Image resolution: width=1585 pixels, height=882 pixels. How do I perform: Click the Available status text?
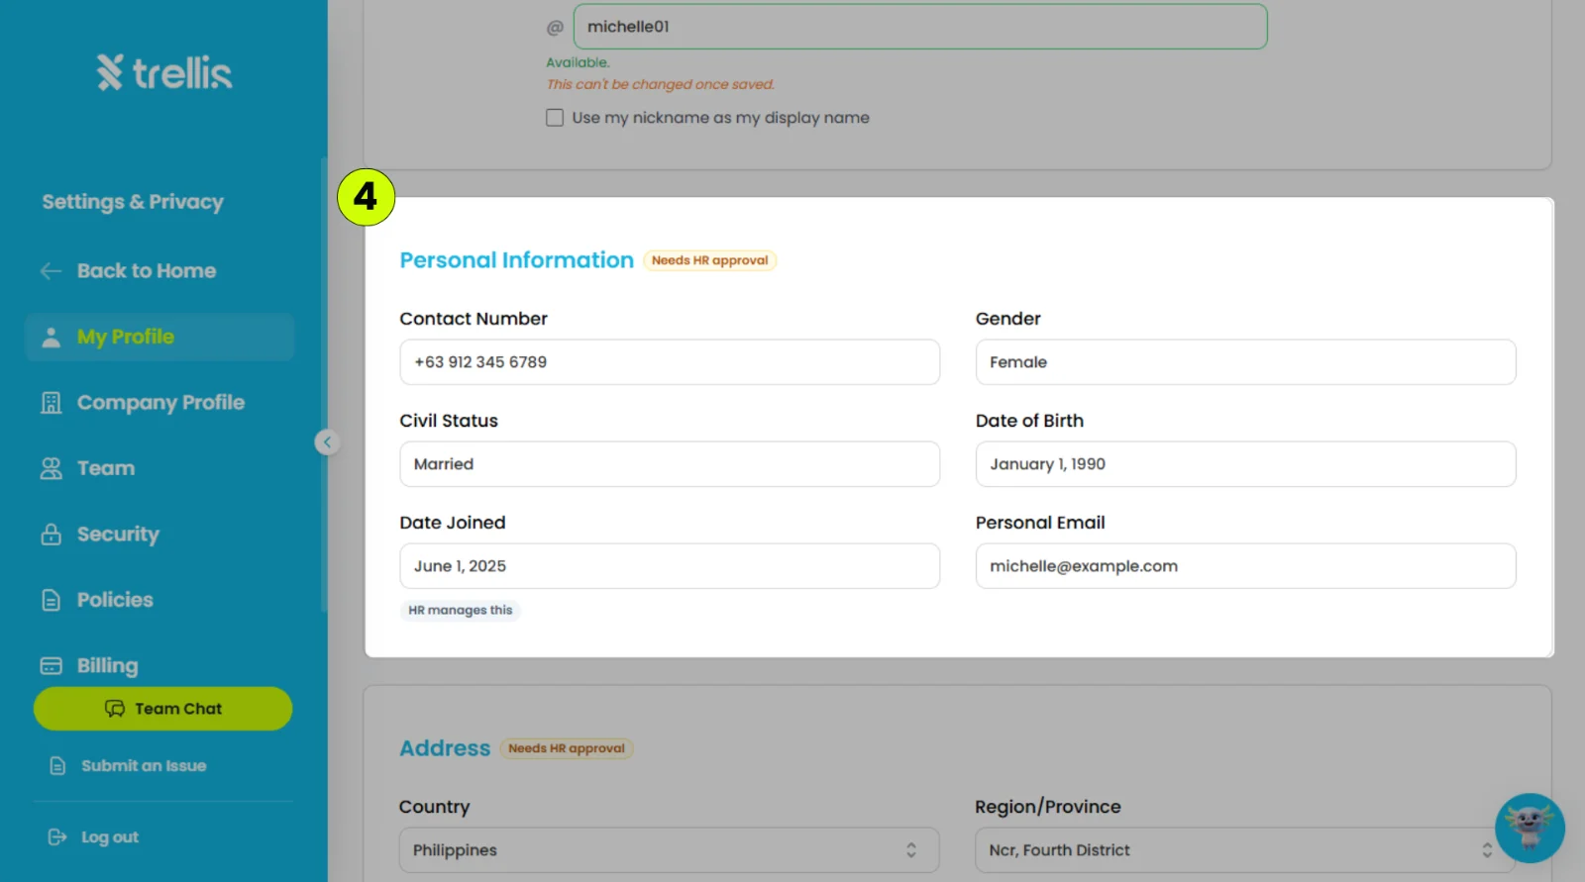pyautogui.click(x=578, y=62)
